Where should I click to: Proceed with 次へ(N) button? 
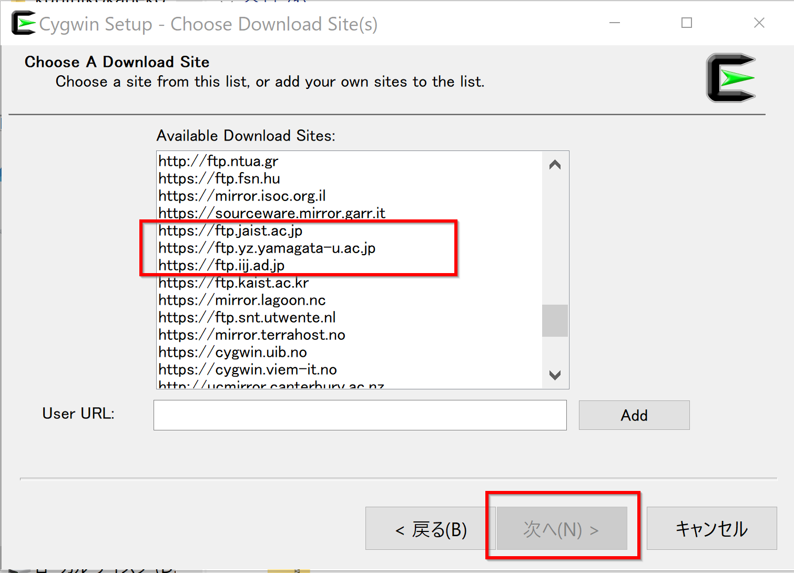[562, 528]
